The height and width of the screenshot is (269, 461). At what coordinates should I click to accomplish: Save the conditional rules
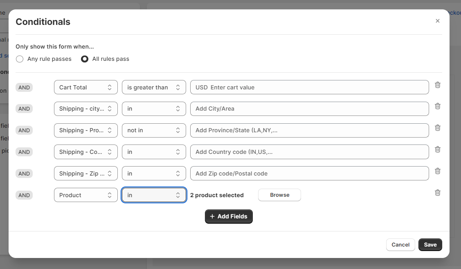pos(430,245)
